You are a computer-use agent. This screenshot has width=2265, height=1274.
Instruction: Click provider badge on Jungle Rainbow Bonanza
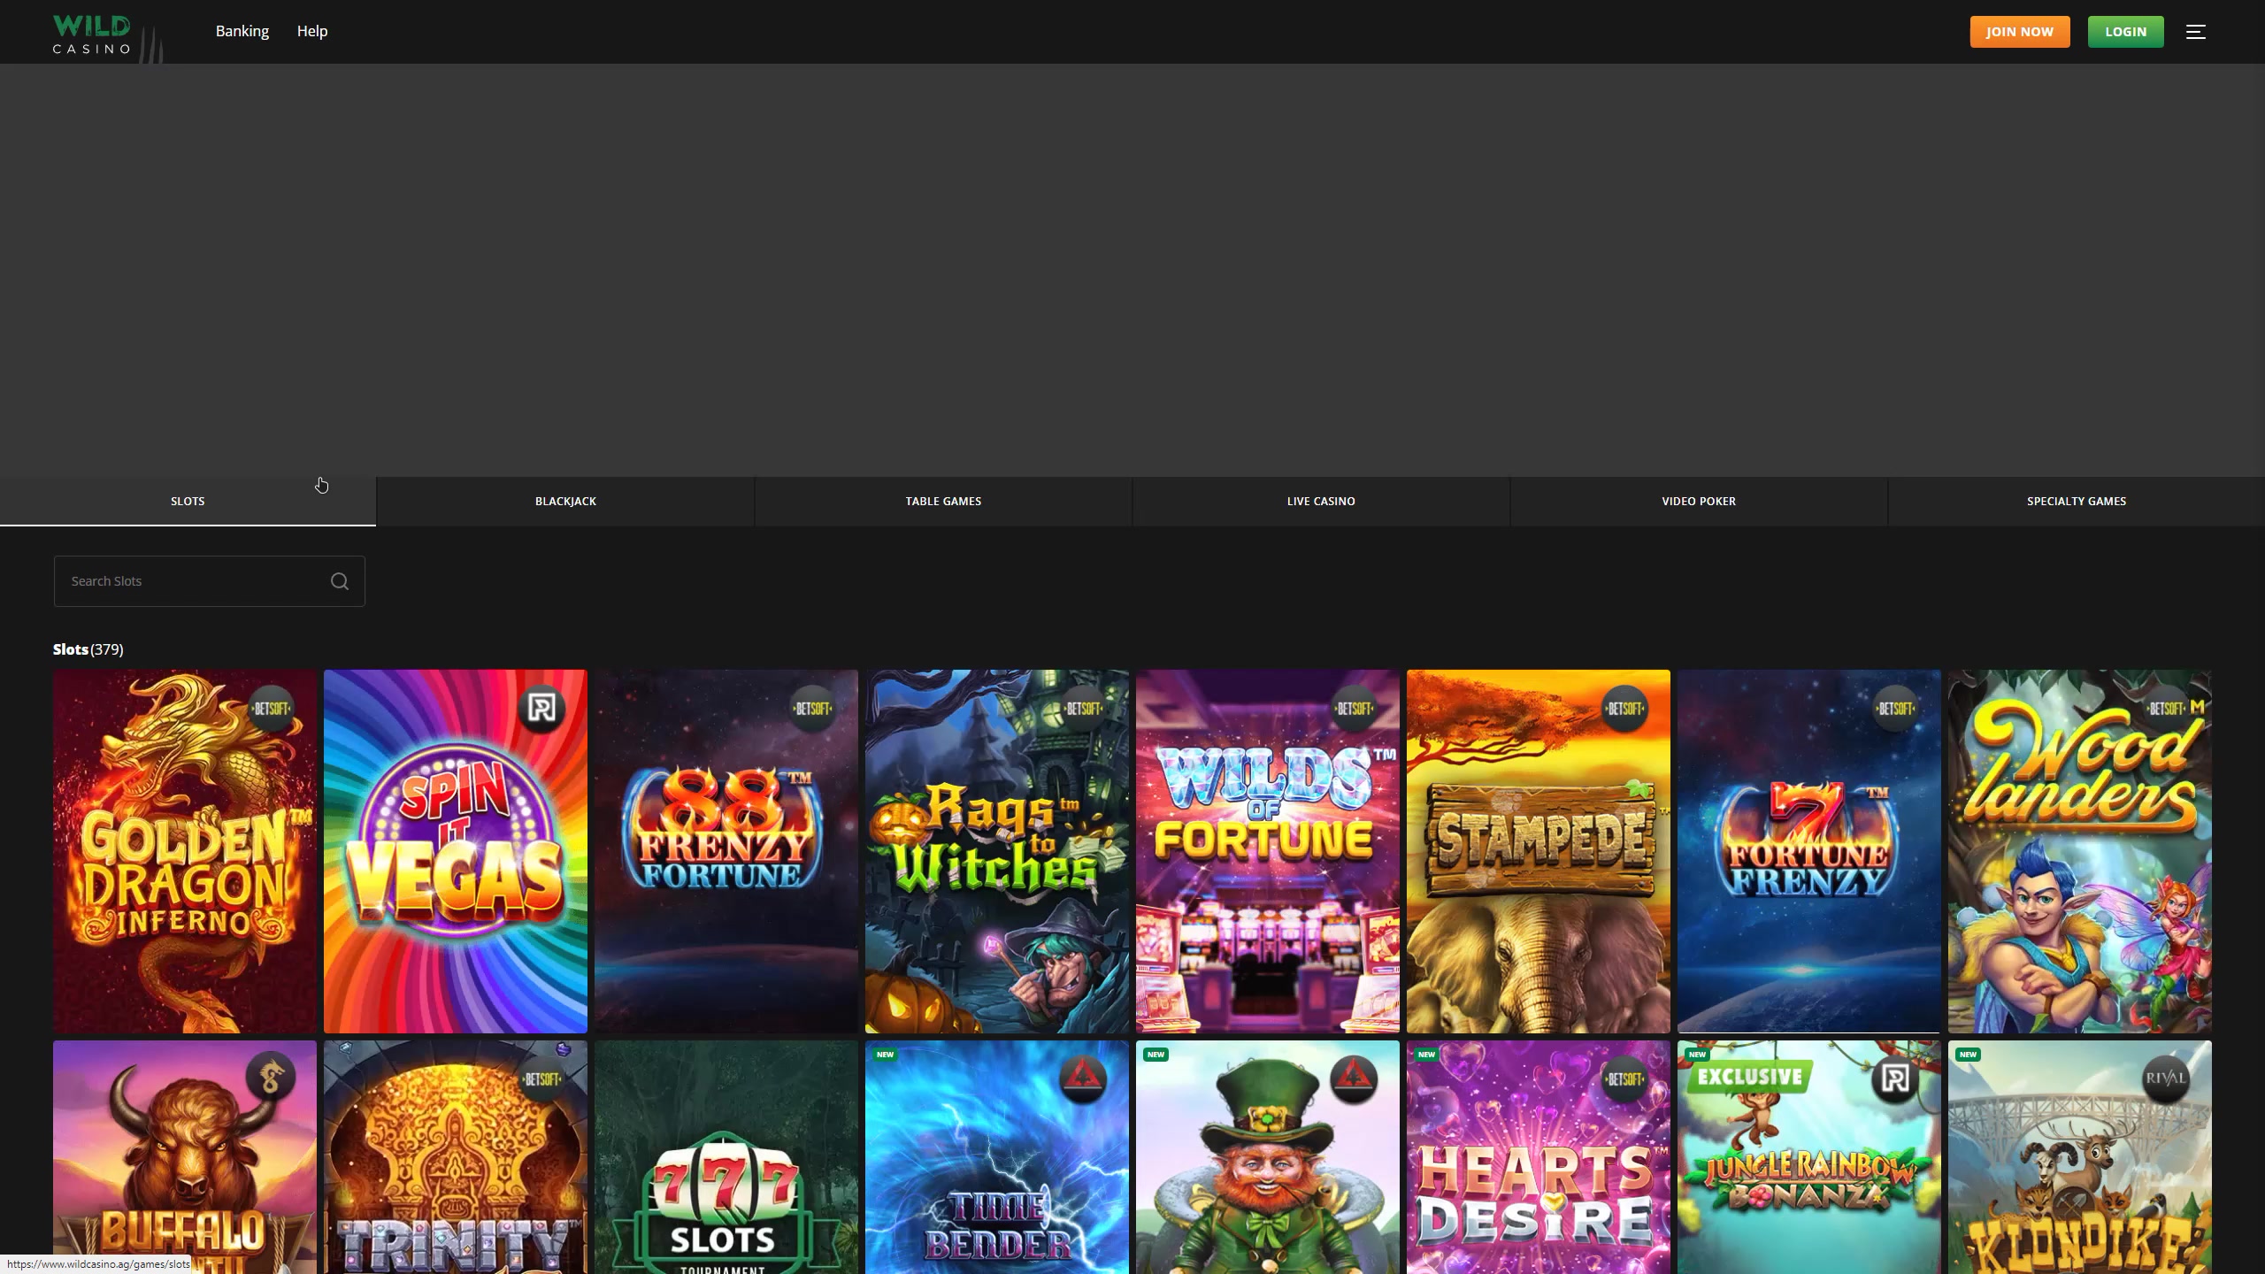[x=1894, y=1078]
